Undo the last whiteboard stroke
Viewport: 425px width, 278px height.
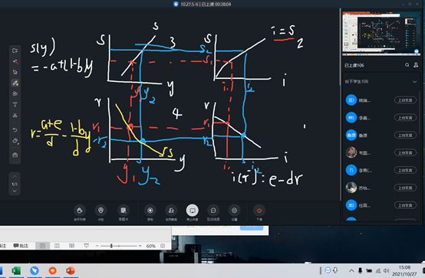(15, 130)
